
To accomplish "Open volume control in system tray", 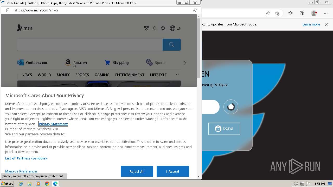I will click(296, 184).
